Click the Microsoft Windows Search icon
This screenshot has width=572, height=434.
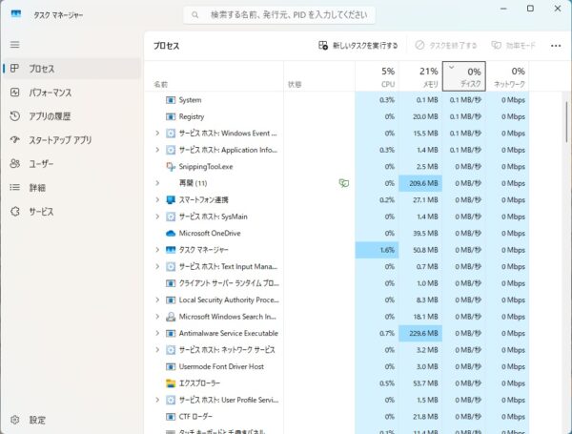[171, 317]
